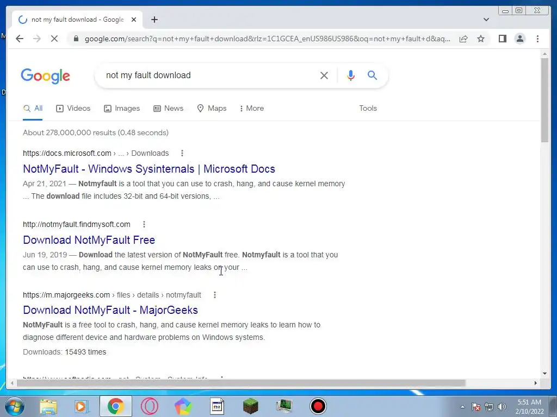This screenshot has height=417, width=557.
Task: Open File Explorer from taskbar
Action: pos(48,406)
